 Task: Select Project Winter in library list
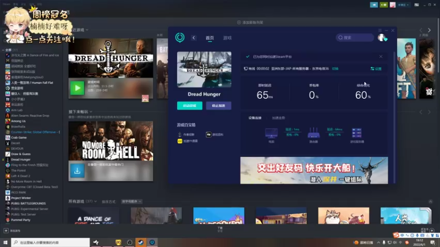tap(21, 198)
